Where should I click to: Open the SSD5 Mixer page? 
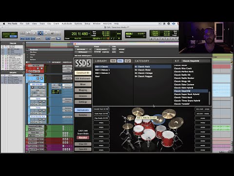83,84
